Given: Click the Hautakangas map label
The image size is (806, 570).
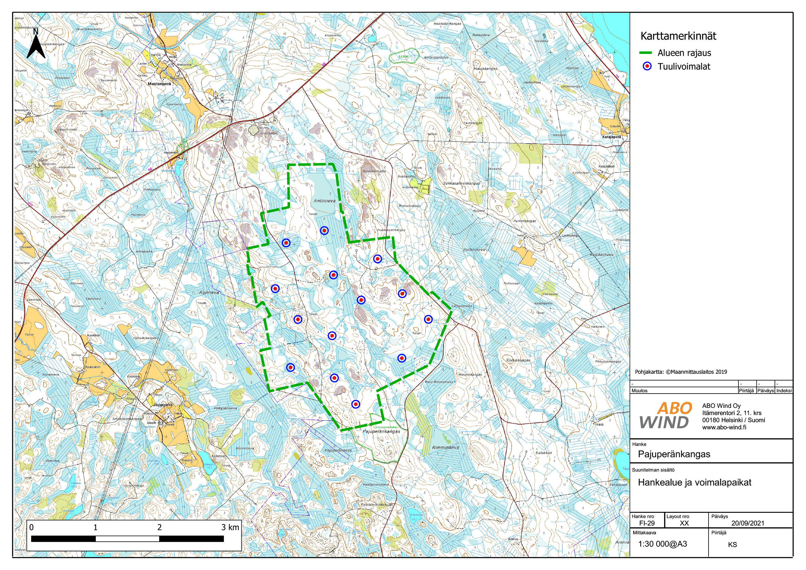Looking at the screenshot, I should click(x=485, y=69).
